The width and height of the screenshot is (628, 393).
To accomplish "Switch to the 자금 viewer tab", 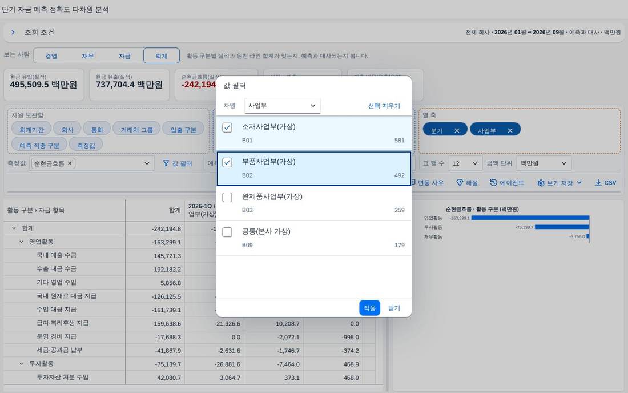I will coord(124,56).
